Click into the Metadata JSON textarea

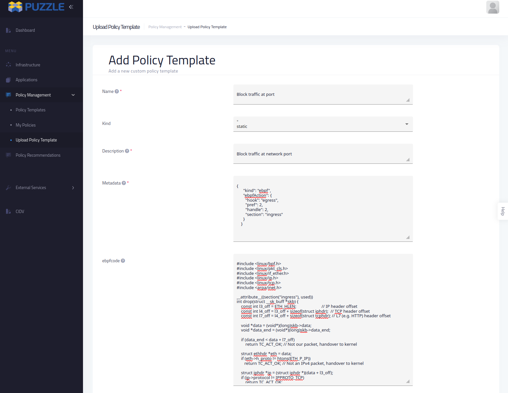pos(323,209)
